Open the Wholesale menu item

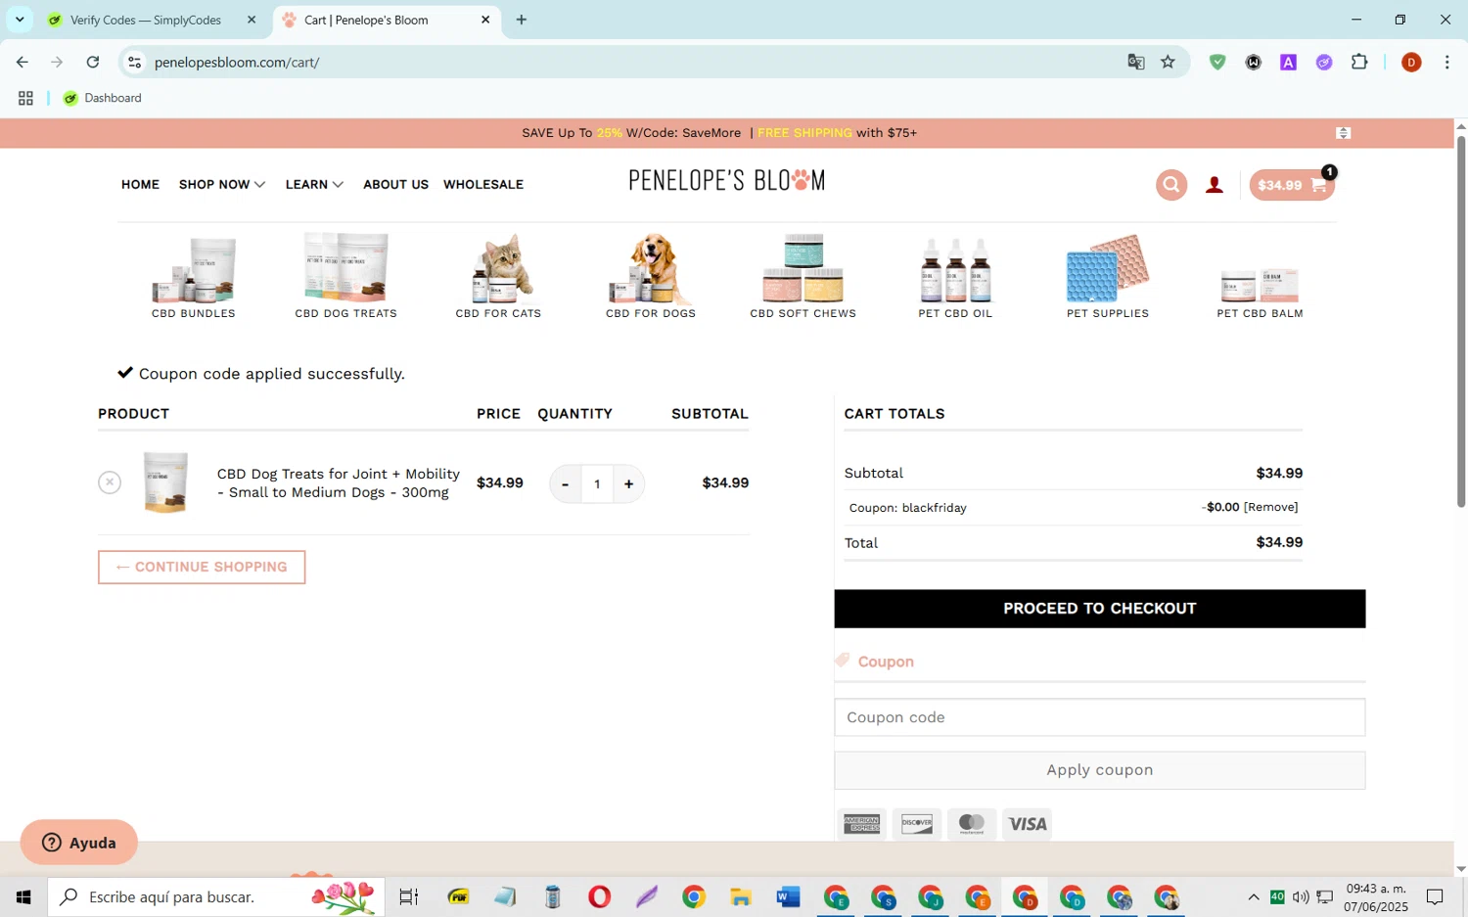coord(483,184)
